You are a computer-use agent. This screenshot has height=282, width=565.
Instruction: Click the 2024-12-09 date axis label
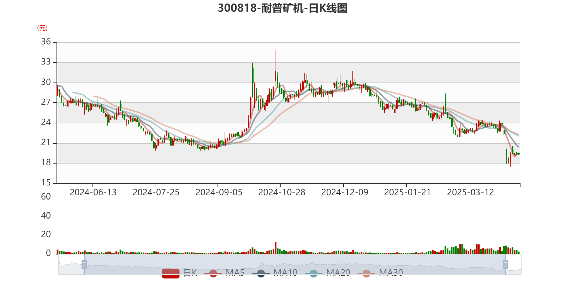(345, 192)
